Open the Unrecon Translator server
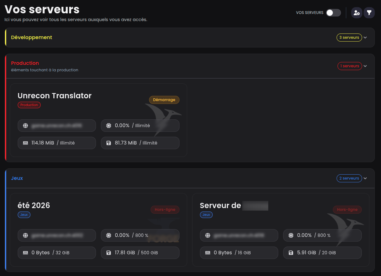The width and height of the screenshot is (381, 276). (55, 96)
